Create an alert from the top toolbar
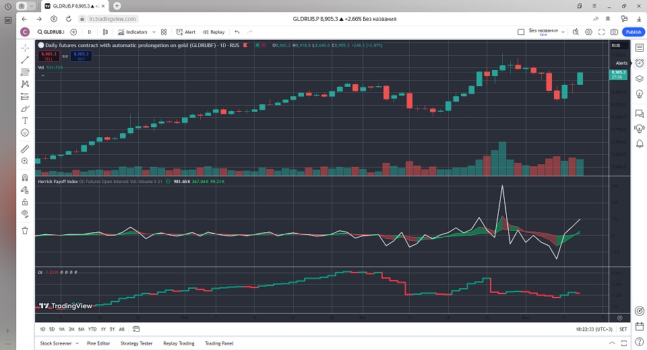The image size is (647, 350). point(186,32)
